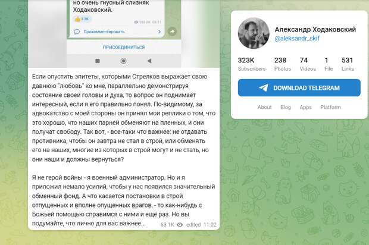Click the comment bubble icon
The width and height of the screenshot is (369, 245).
pos(77,32)
